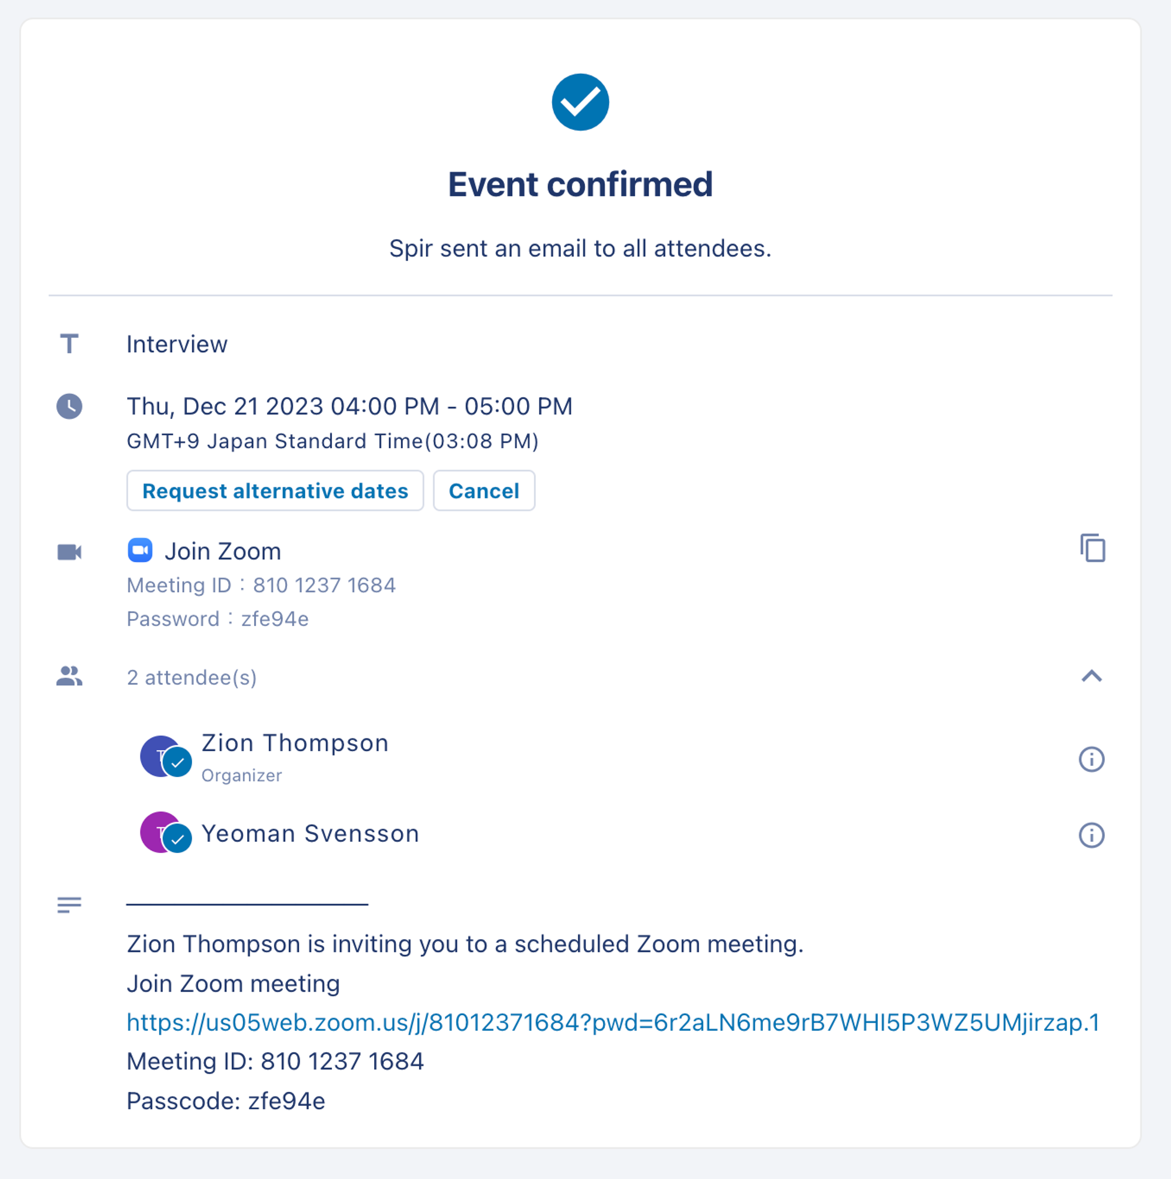
Task: Open the us05web.zoom.us meeting URL
Action: tap(613, 1022)
